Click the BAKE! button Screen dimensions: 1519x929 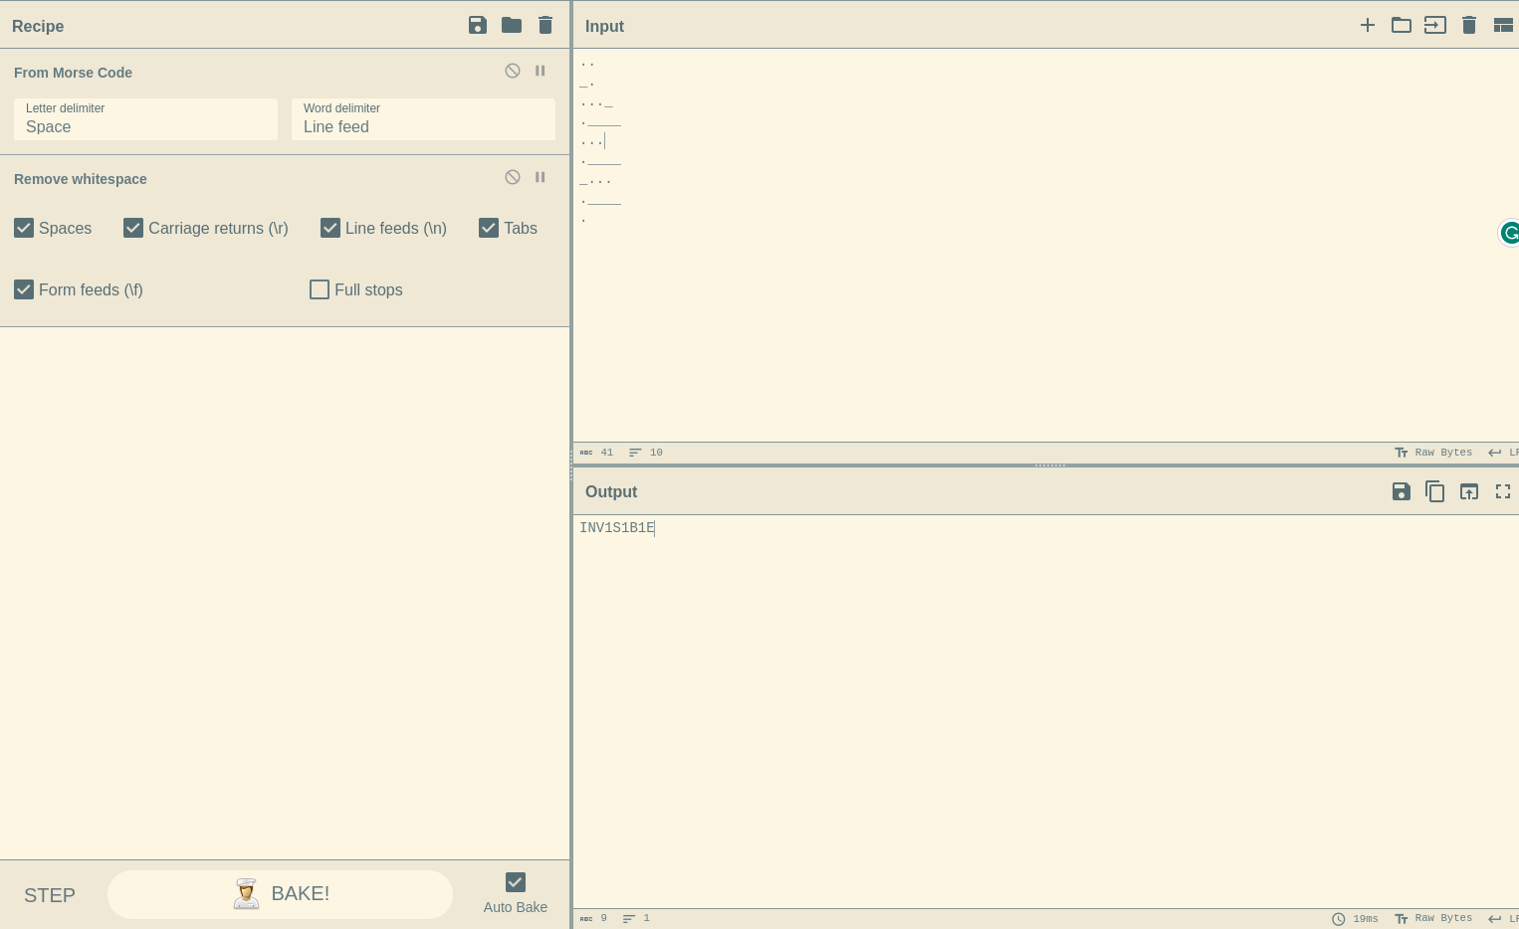(280, 894)
